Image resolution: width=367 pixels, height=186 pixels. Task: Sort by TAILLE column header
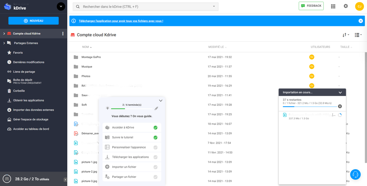(346, 47)
